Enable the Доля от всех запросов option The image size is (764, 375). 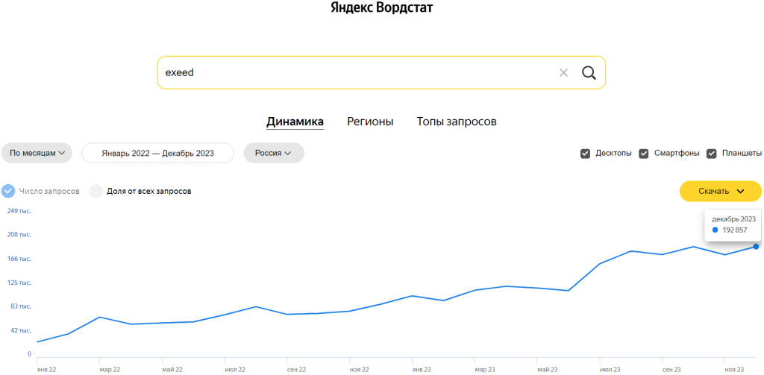coord(96,191)
